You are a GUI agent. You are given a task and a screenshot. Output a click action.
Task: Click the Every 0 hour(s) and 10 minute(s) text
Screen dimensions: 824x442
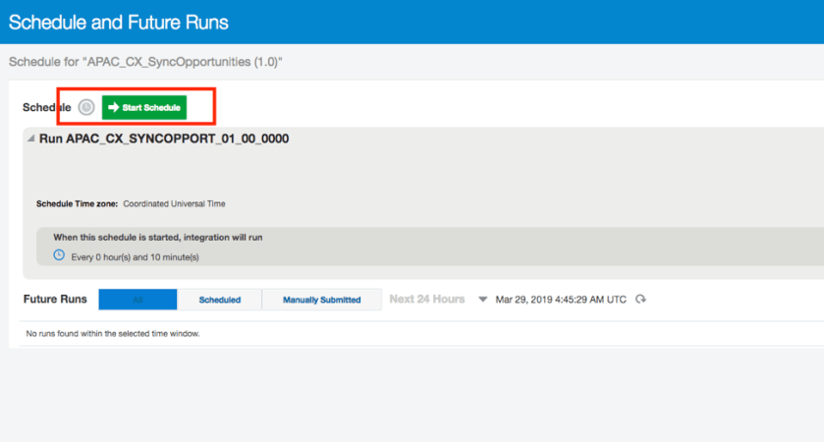coord(135,256)
